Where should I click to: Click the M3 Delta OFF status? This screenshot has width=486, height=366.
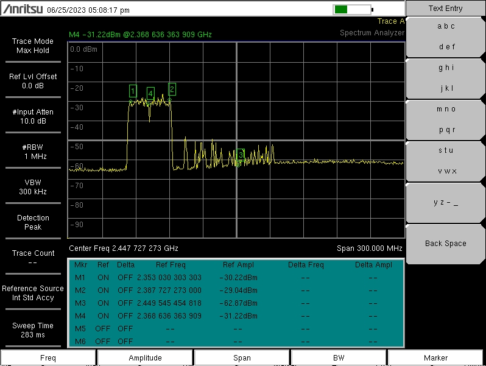(125, 303)
